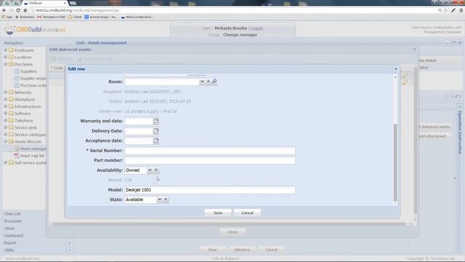Click the CMDBuild logo

(x=36, y=29)
